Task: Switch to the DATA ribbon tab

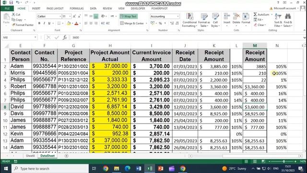Action: [93, 9]
